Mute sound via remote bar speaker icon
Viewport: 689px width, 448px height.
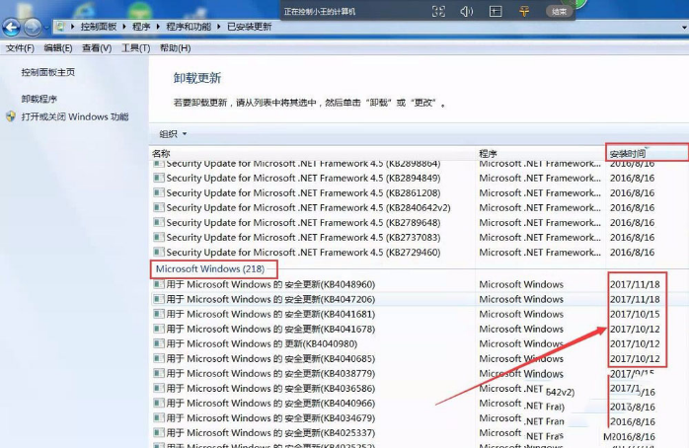[x=466, y=12]
